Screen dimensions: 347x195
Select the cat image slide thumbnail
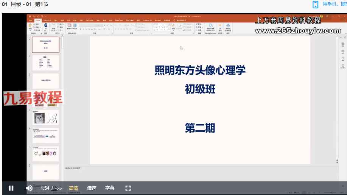click(x=40, y=118)
